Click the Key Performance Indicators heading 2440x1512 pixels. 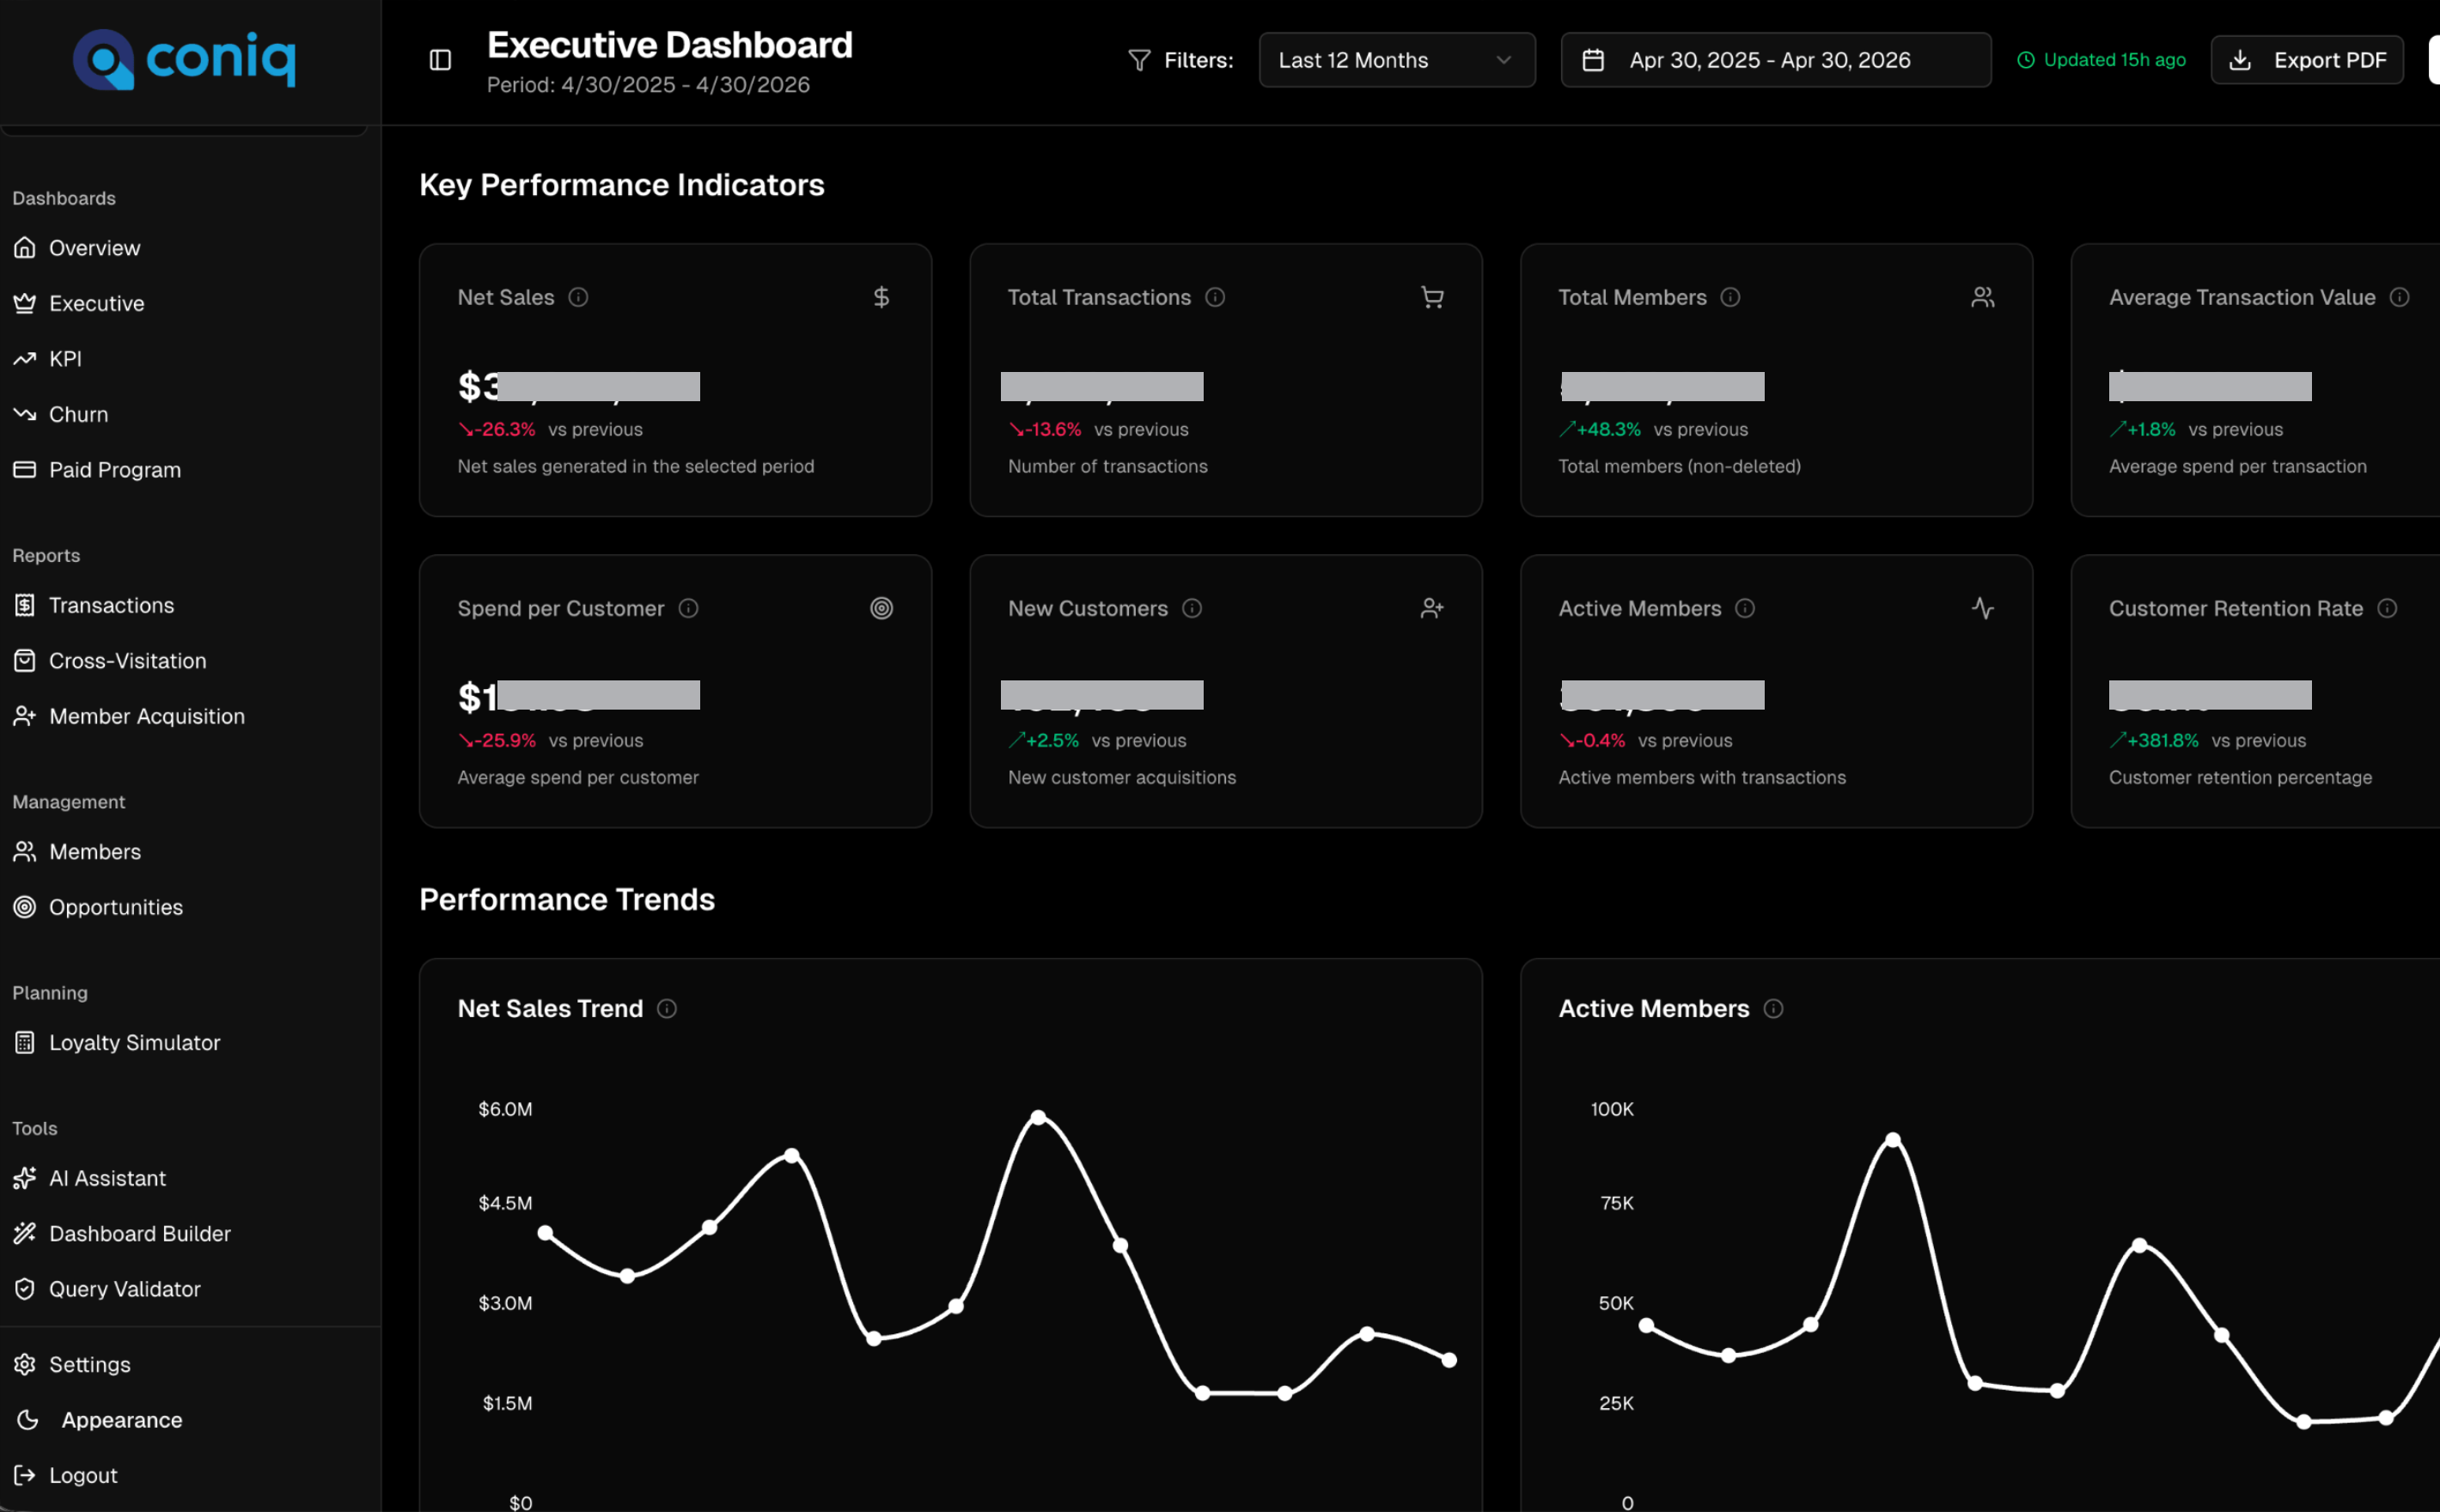[x=621, y=185]
